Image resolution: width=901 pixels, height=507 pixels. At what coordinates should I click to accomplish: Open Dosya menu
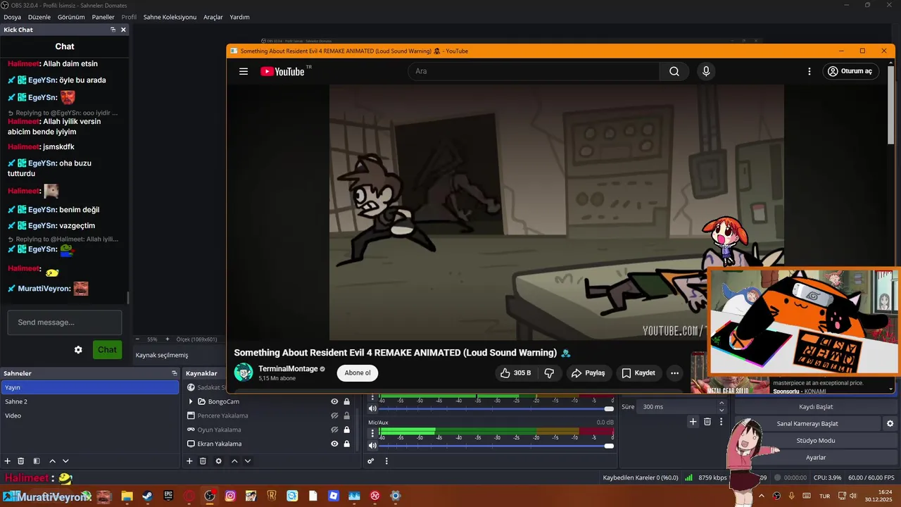point(12,17)
